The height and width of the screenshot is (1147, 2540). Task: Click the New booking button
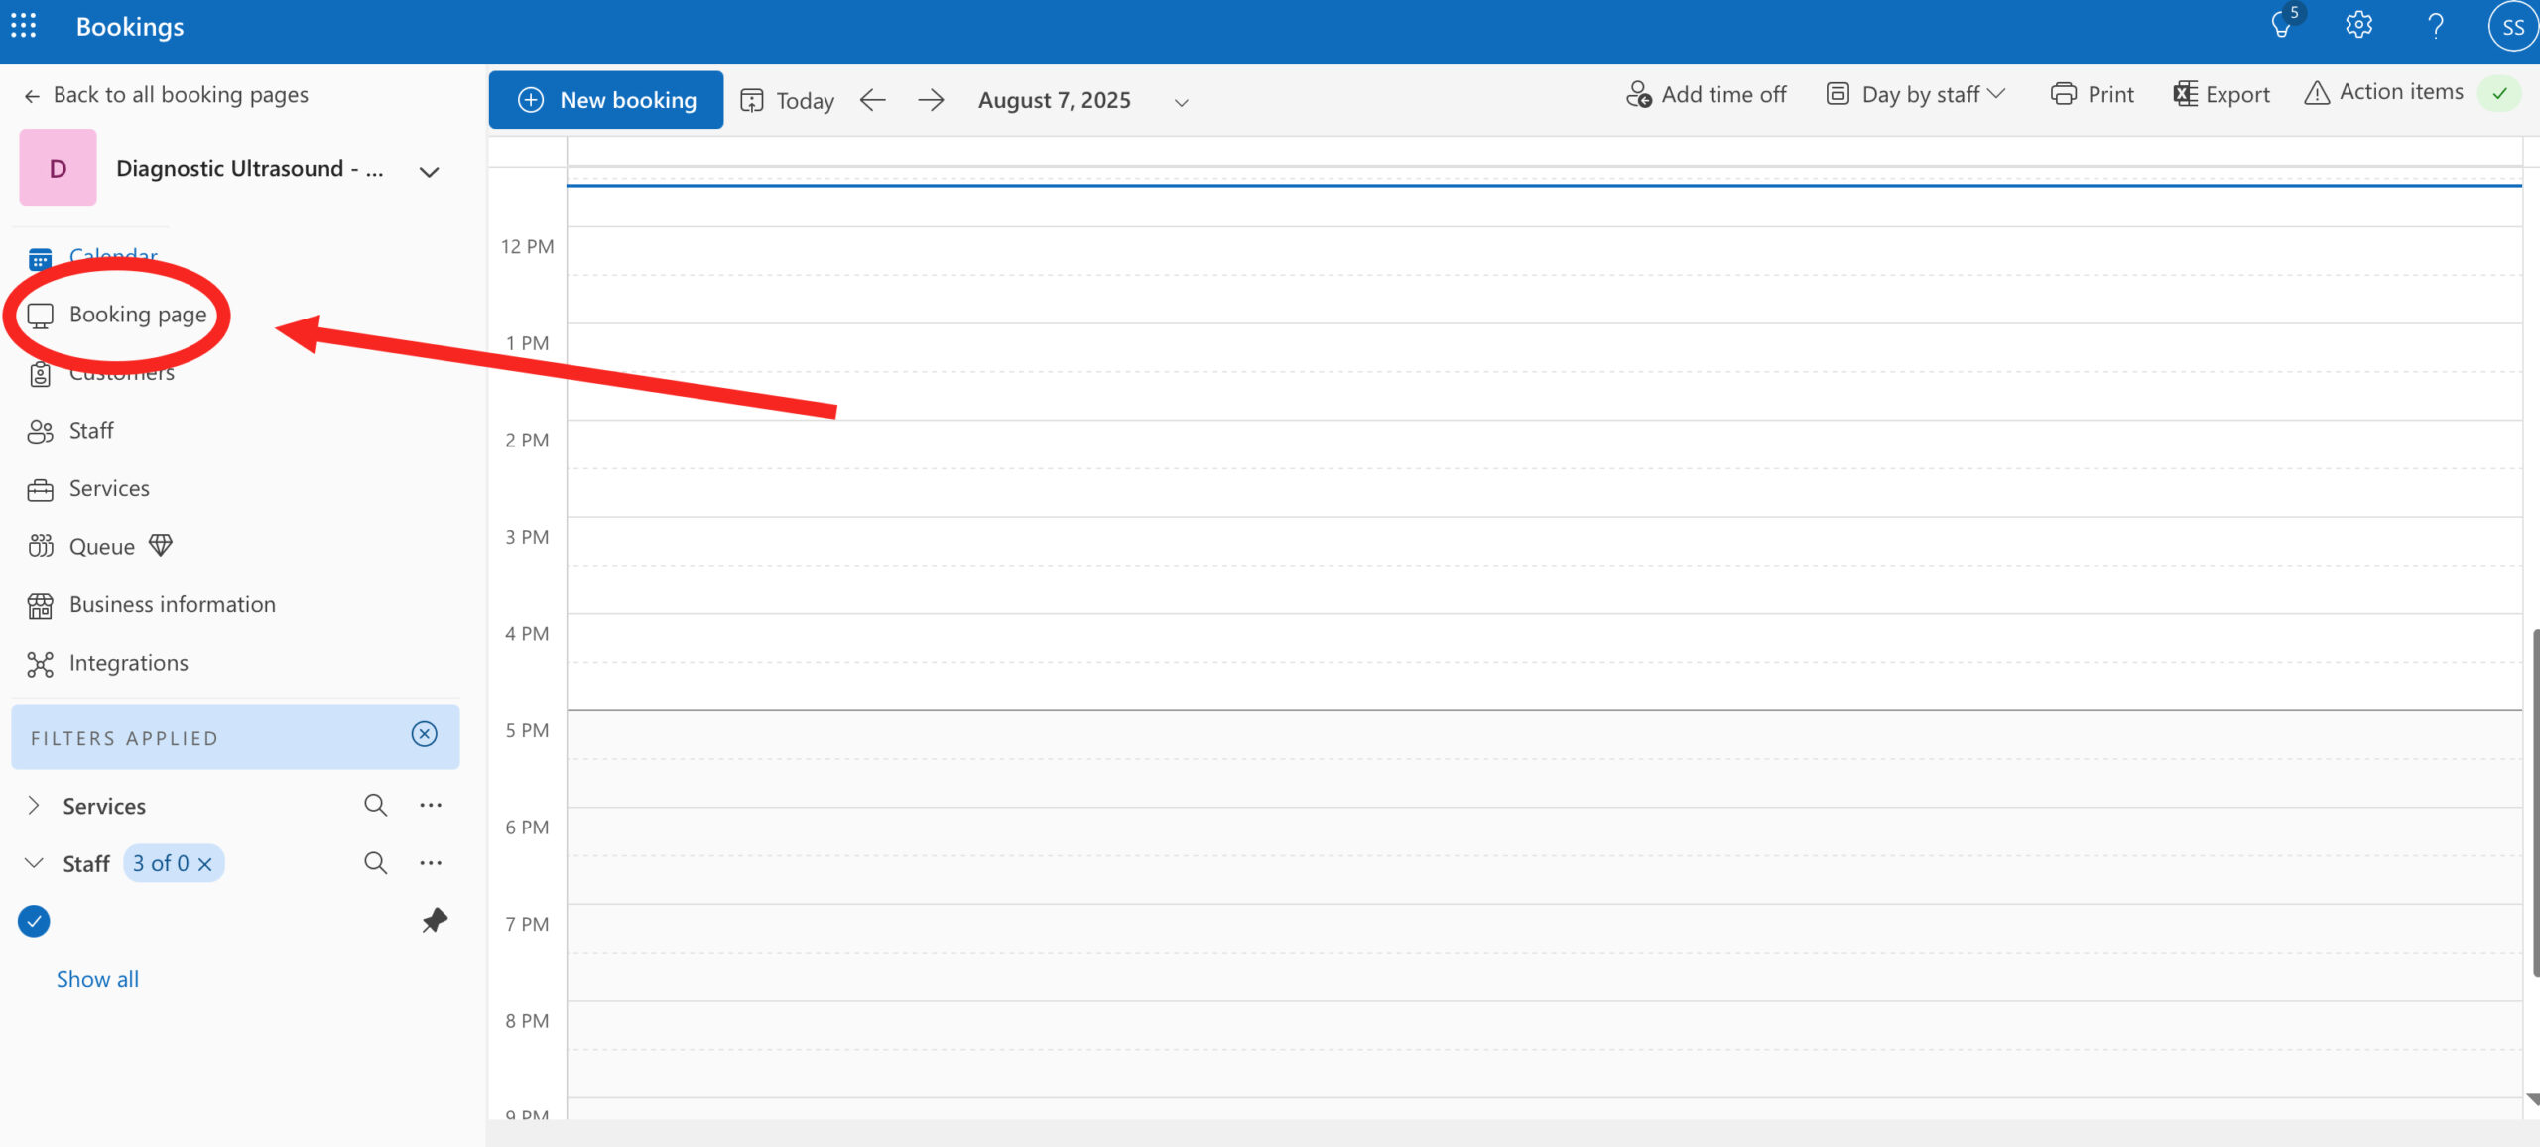(x=606, y=100)
